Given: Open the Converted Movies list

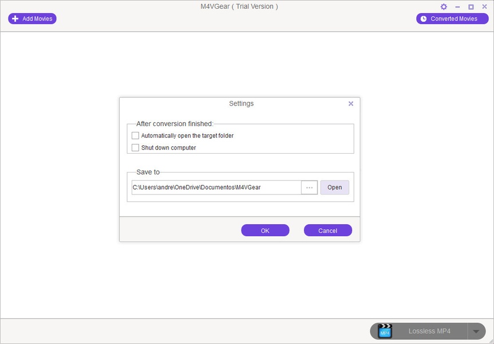Looking at the screenshot, I should pyautogui.click(x=452, y=18).
